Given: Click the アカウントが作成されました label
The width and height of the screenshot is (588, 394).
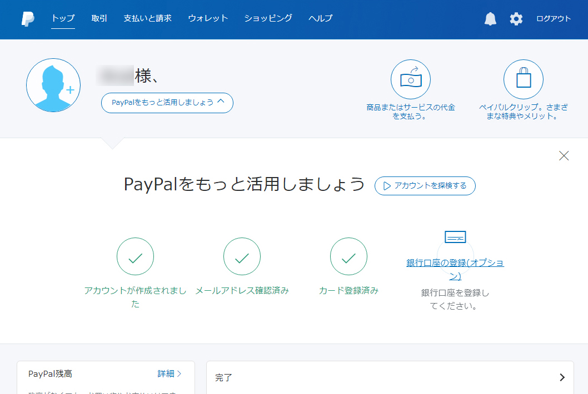Looking at the screenshot, I should pyautogui.click(x=136, y=297).
